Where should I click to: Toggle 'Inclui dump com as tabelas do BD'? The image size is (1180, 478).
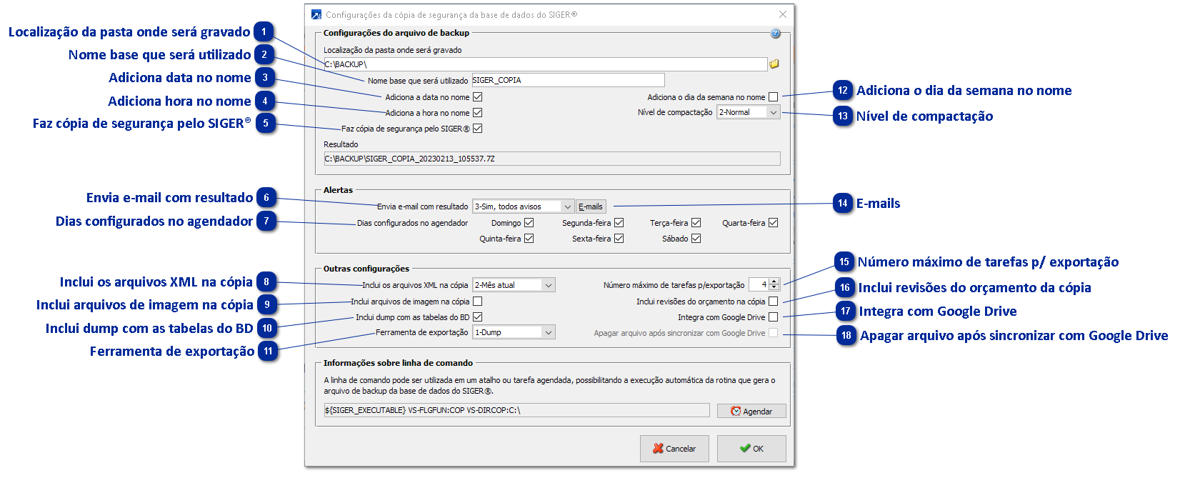pyautogui.click(x=478, y=317)
